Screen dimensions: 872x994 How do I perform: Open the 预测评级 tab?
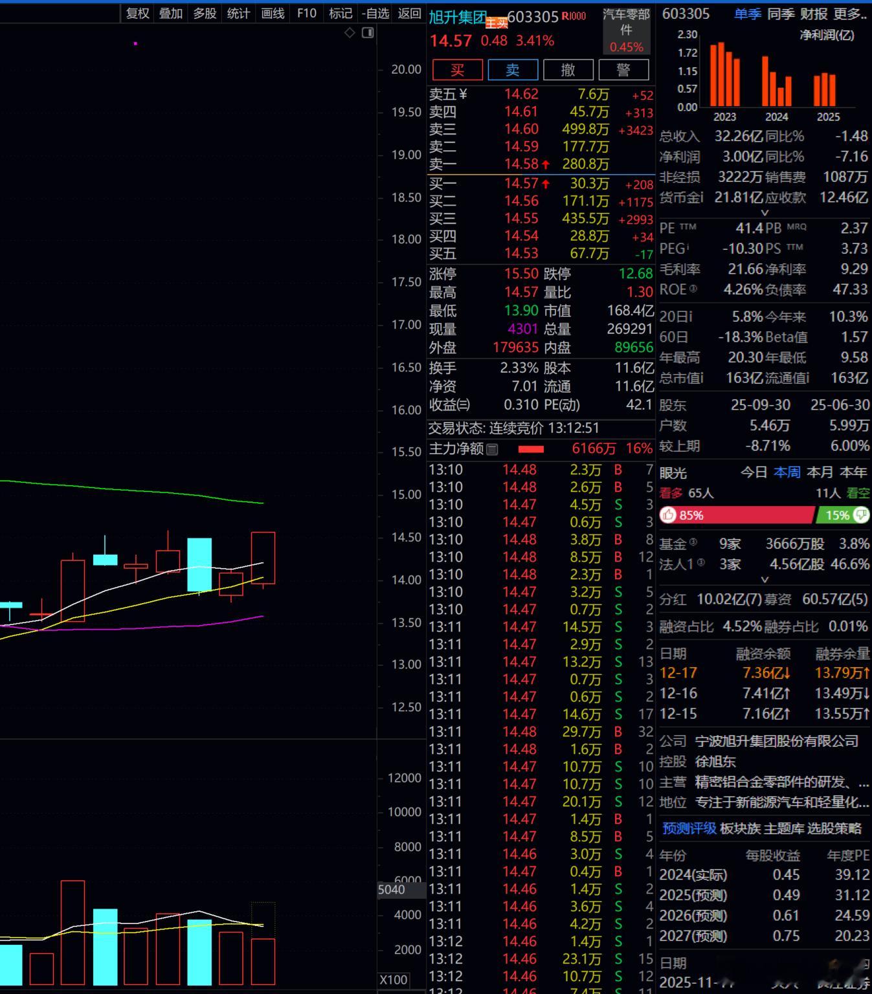tap(689, 828)
